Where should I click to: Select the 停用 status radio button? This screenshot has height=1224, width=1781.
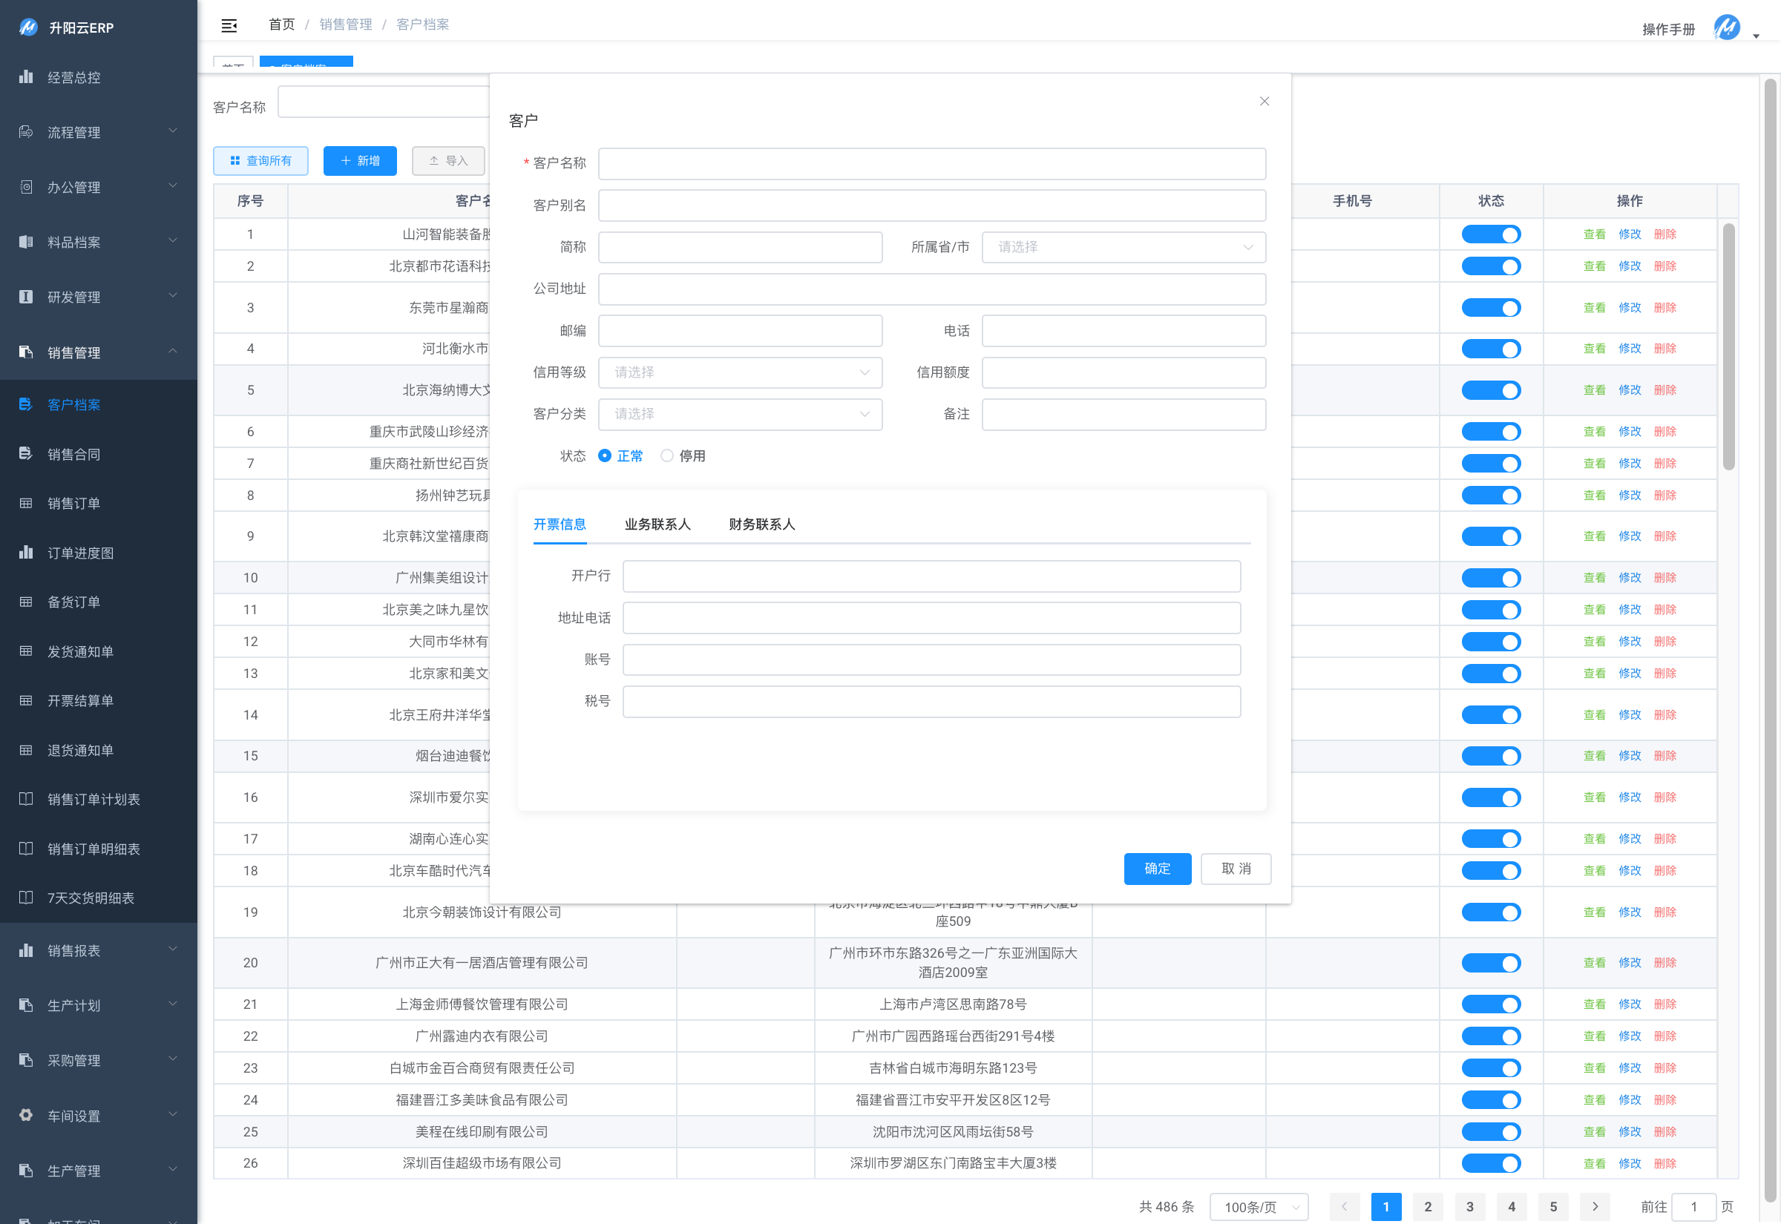click(x=667, y=455)
